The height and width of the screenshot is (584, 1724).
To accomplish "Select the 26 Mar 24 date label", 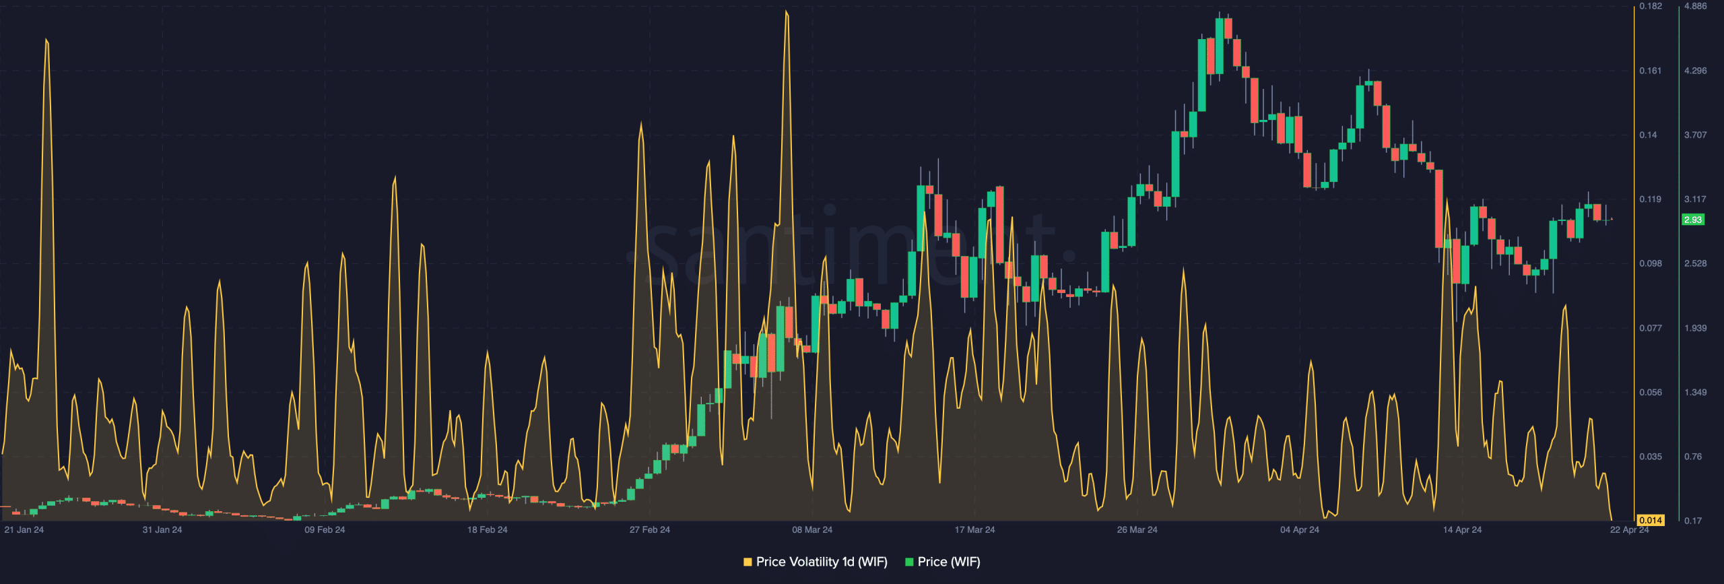I will pyautogui.click(x=1137, y=529).
